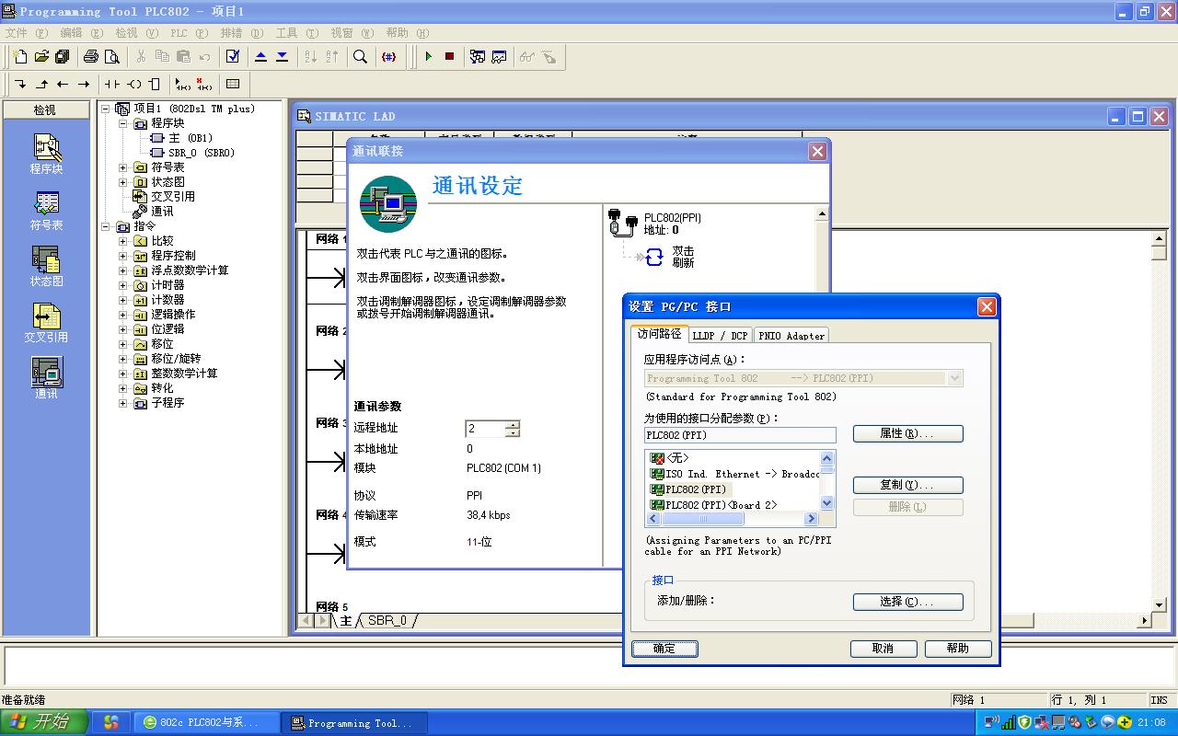Image resolution: width=1178 pixels, height=736 pixels.
Task: Click the Compile checkmark toolbar icon
Action: 233,57
